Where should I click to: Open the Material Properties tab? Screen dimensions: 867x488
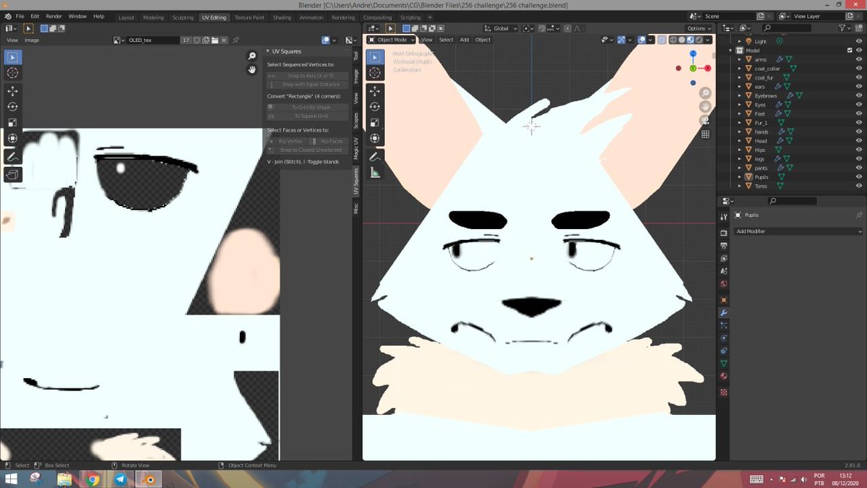click(x=723, y=376)
